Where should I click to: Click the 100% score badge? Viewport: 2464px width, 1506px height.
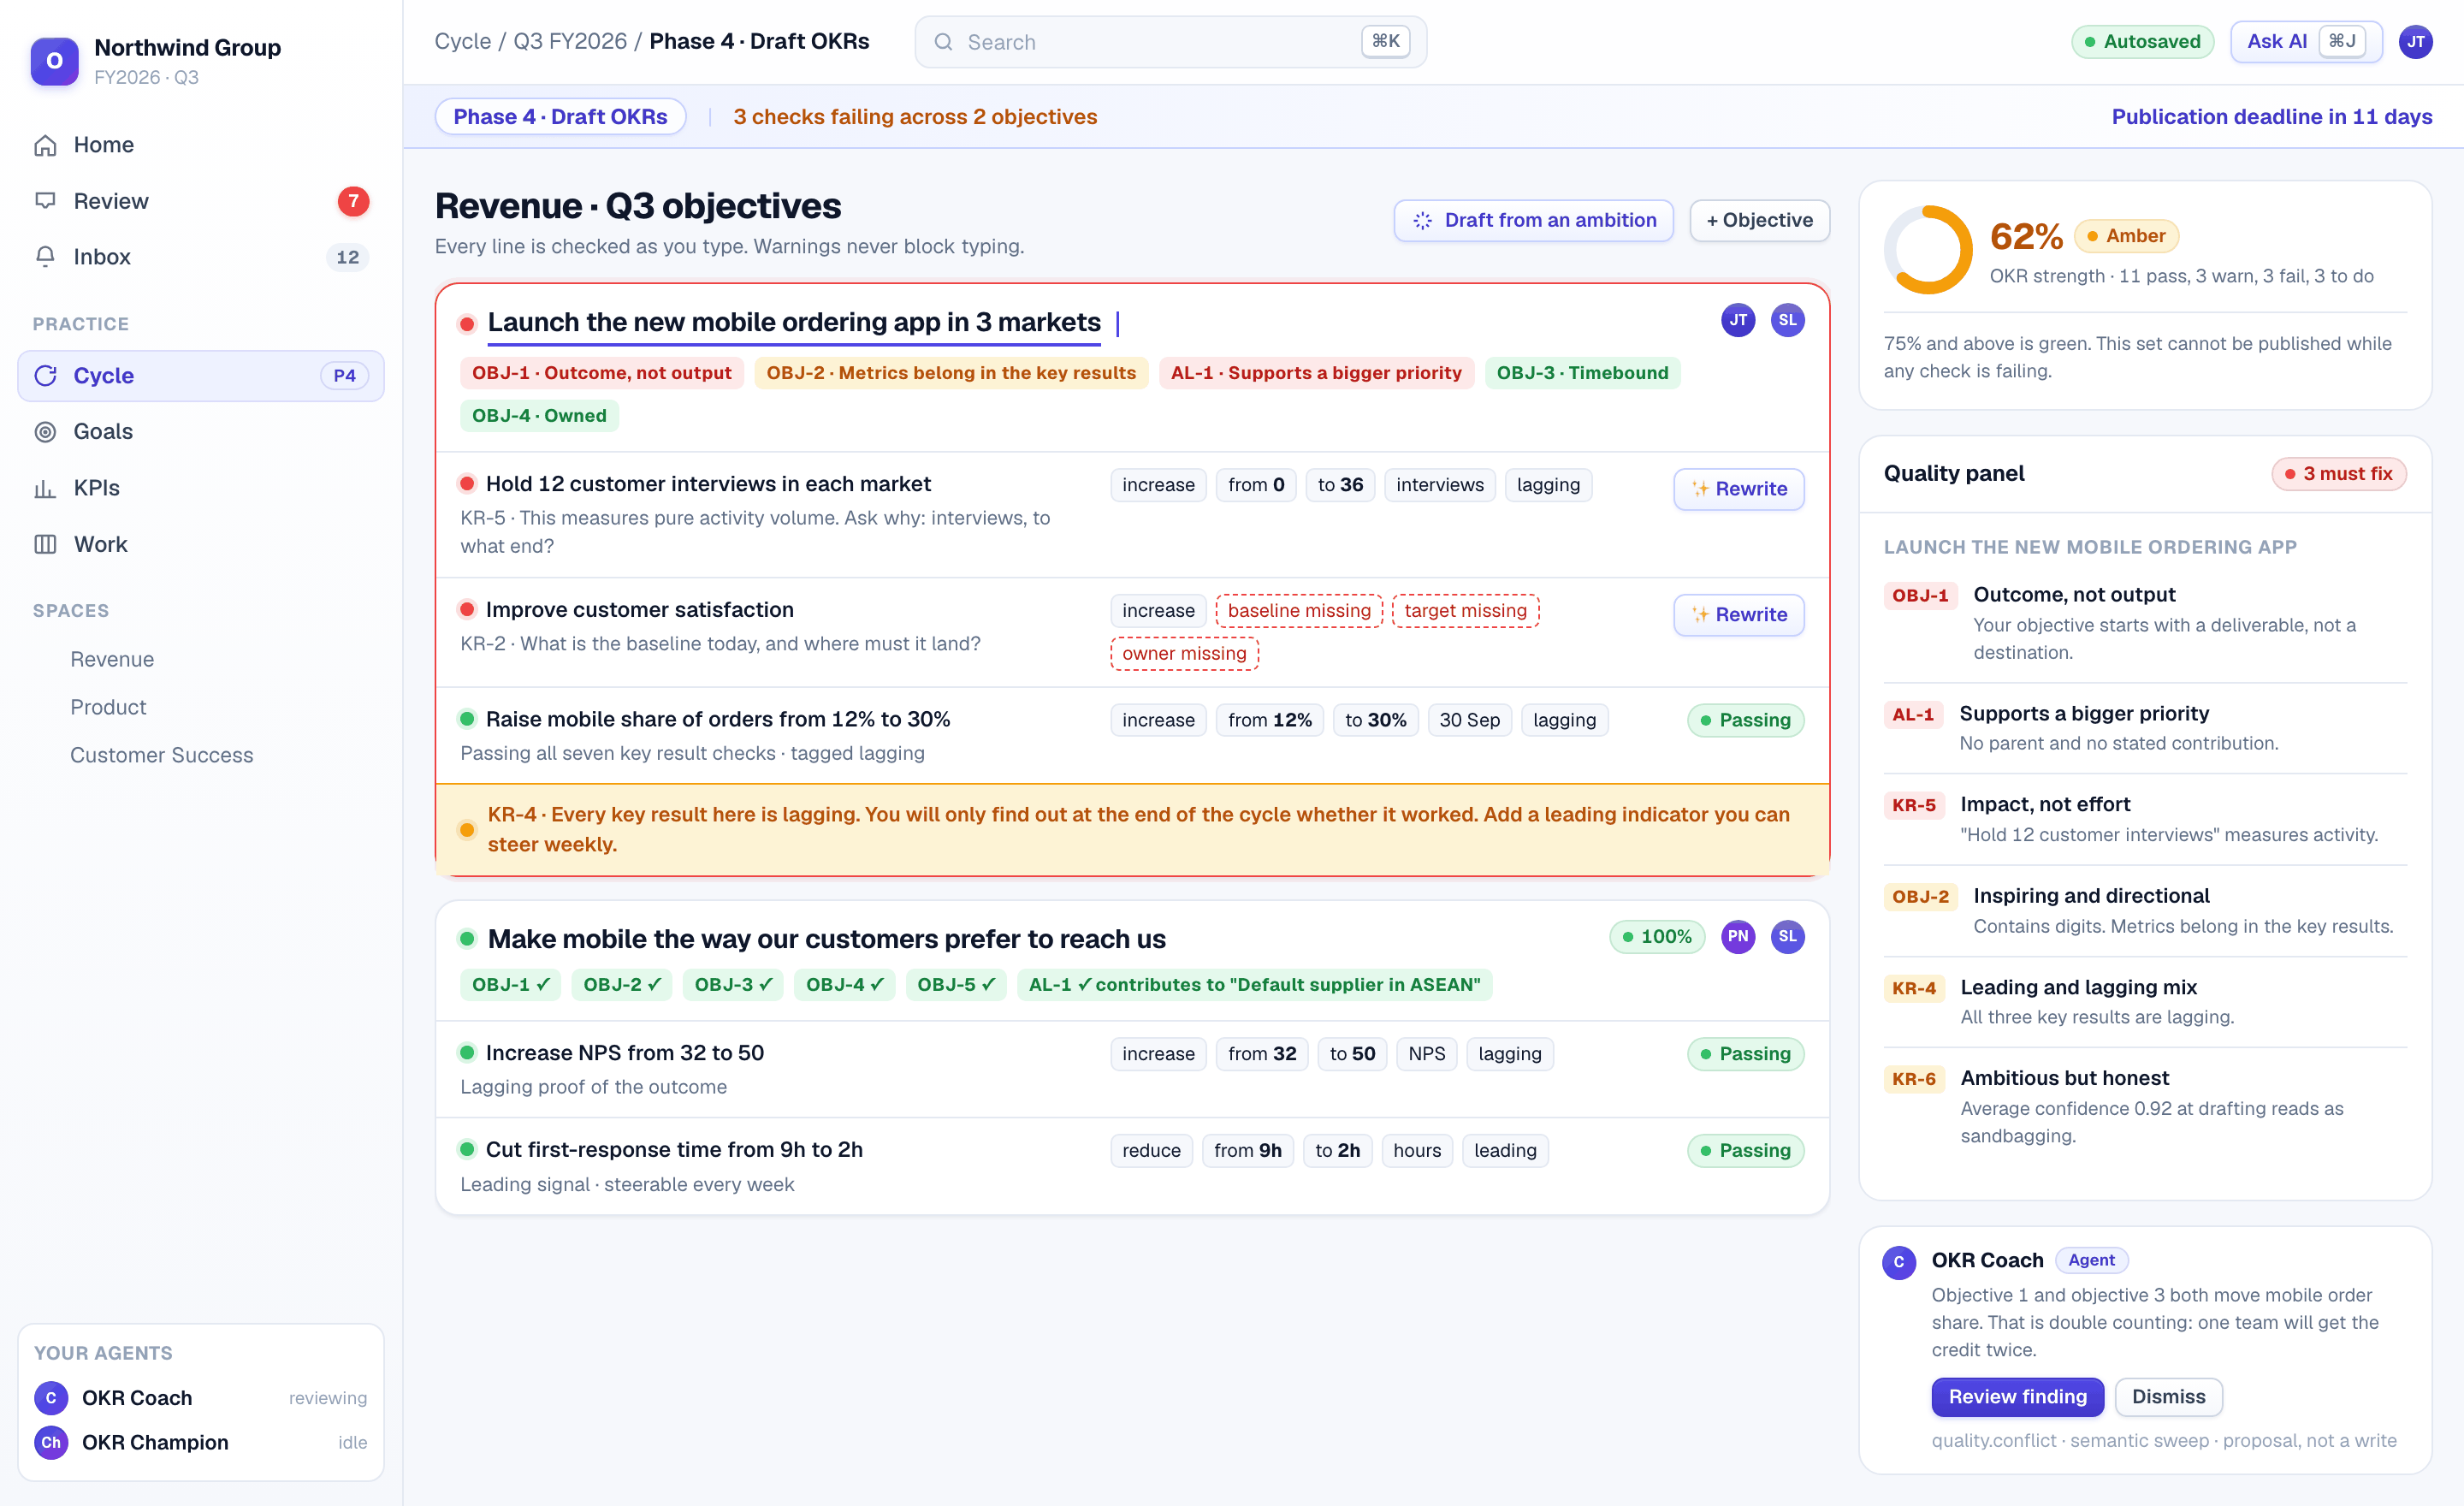(x=1656, y=937)
